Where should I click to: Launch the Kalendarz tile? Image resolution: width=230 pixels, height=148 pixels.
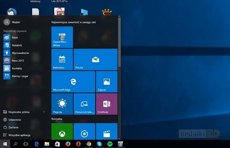click(62, 60)
